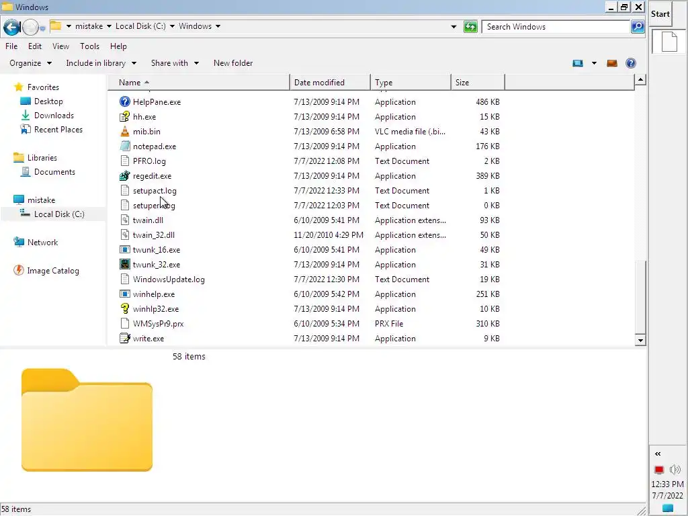Screen dimensions: 688x516
Task: Open the view options dropdown arrow
Action: coord(594,63)
